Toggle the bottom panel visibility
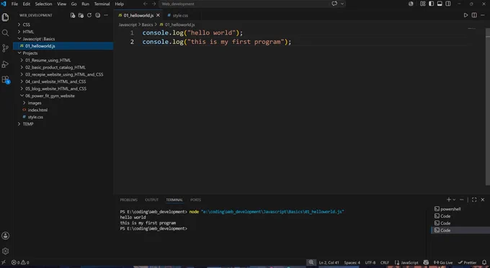The height and width of the screenshot is (268, 490). coord(440,4)
